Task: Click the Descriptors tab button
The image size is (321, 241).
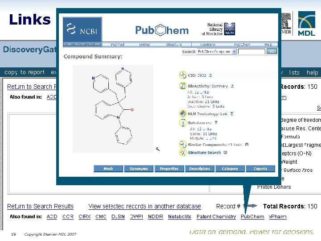Action: point(200,169)
